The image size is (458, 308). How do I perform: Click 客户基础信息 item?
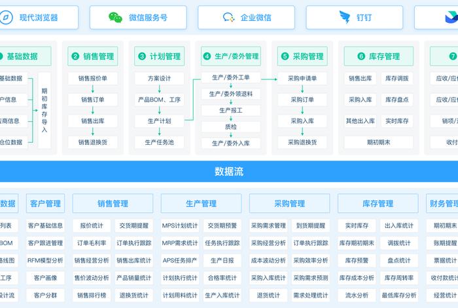click(x=45, y=225)
